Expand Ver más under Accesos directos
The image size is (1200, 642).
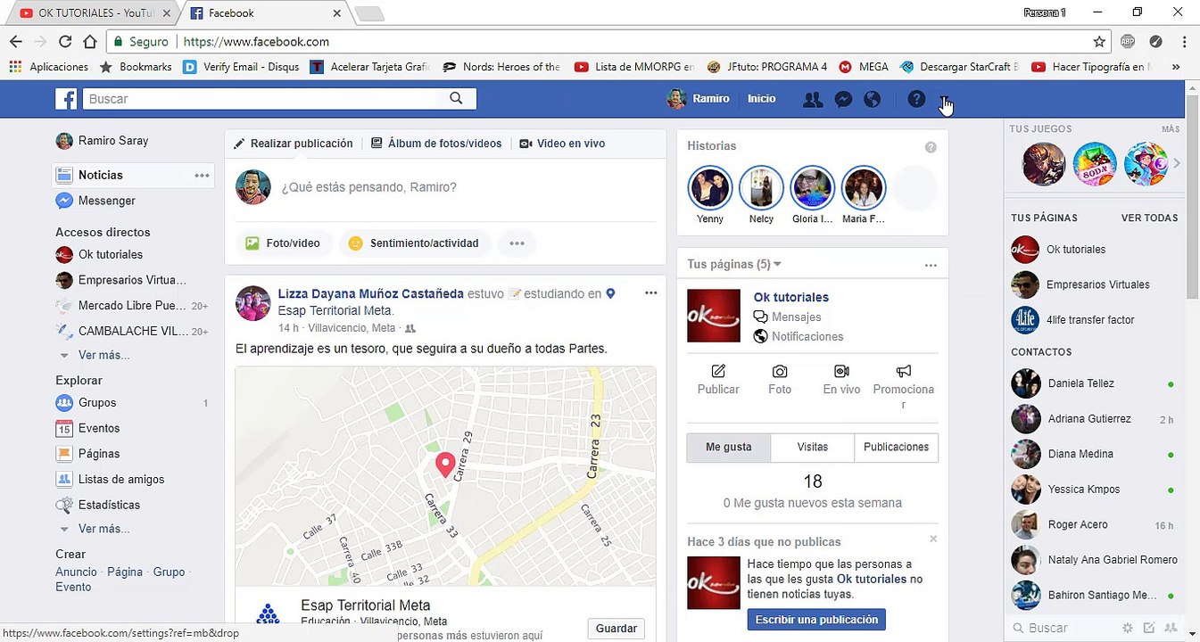coord(103,355)
